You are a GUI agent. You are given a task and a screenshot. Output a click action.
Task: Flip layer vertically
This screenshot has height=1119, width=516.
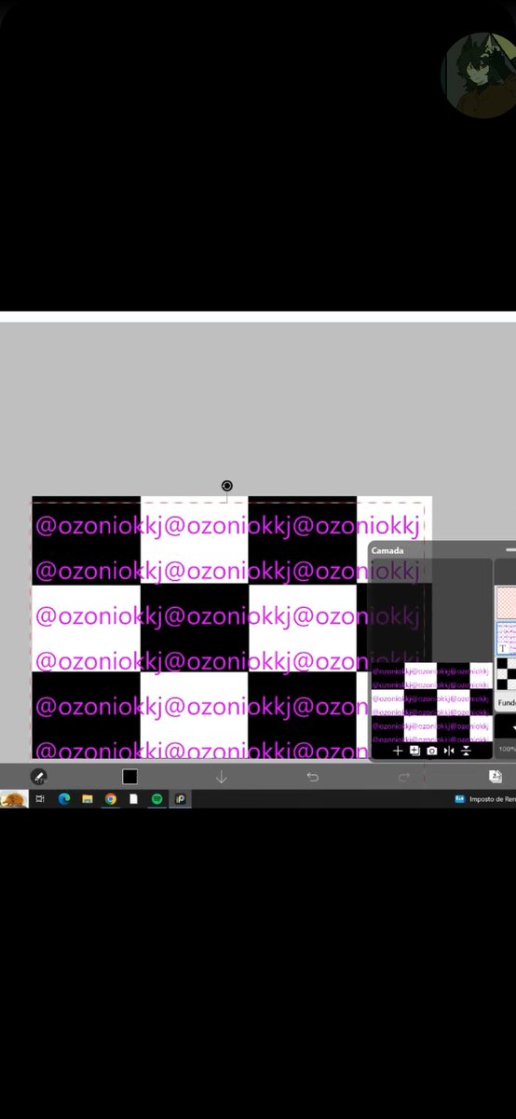point(466,751)
